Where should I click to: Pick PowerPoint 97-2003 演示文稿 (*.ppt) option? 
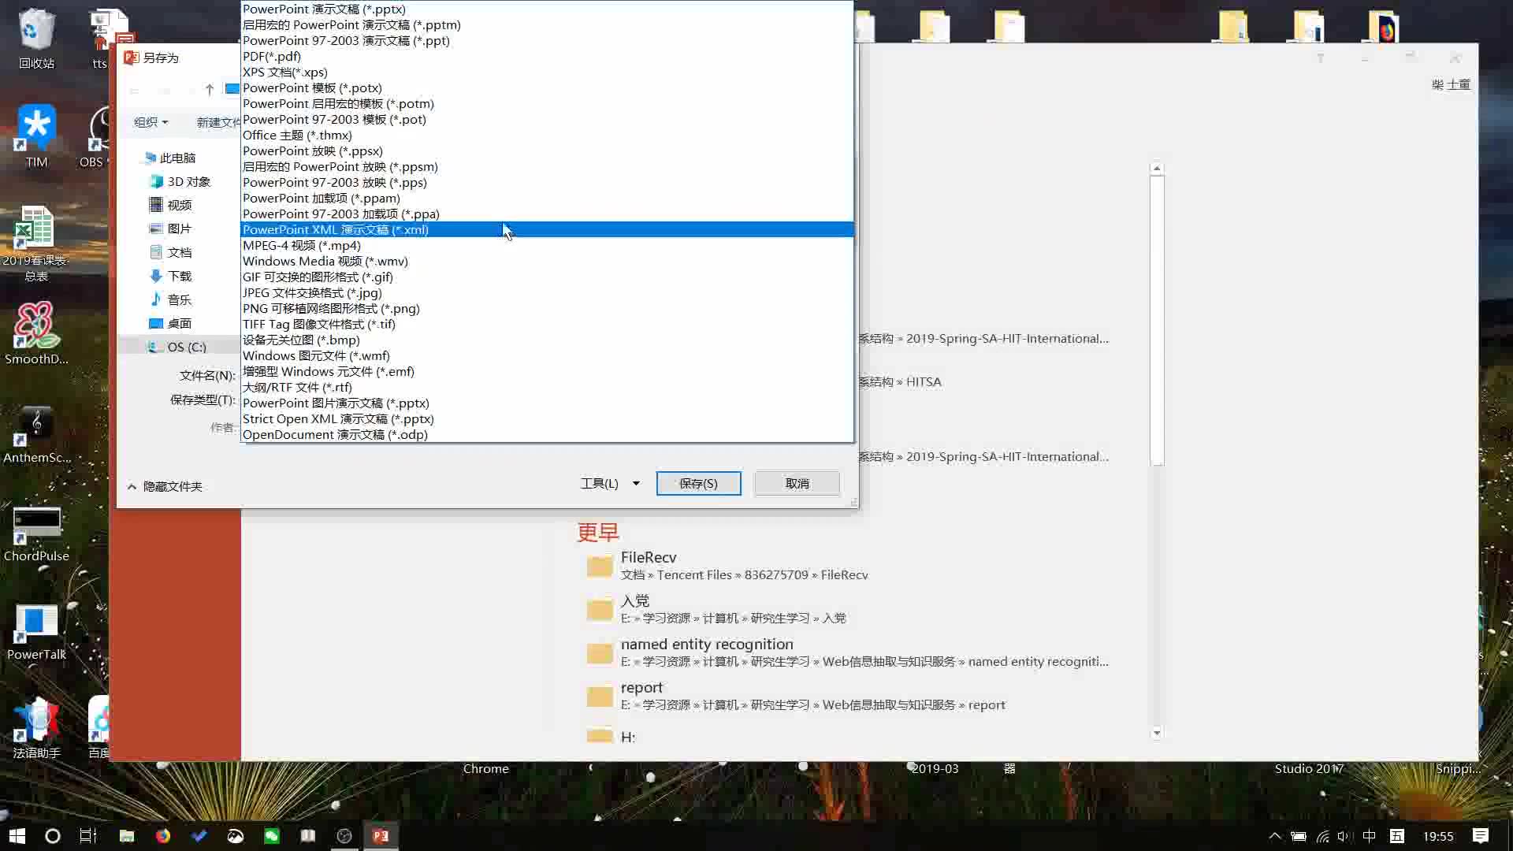coord(547,40)
